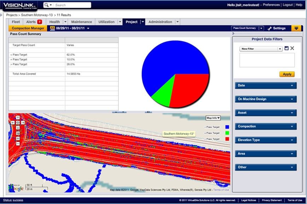Re-center the map with the center pan button
The width and height of the screenshot is (307, 204).
click(18, 122)
